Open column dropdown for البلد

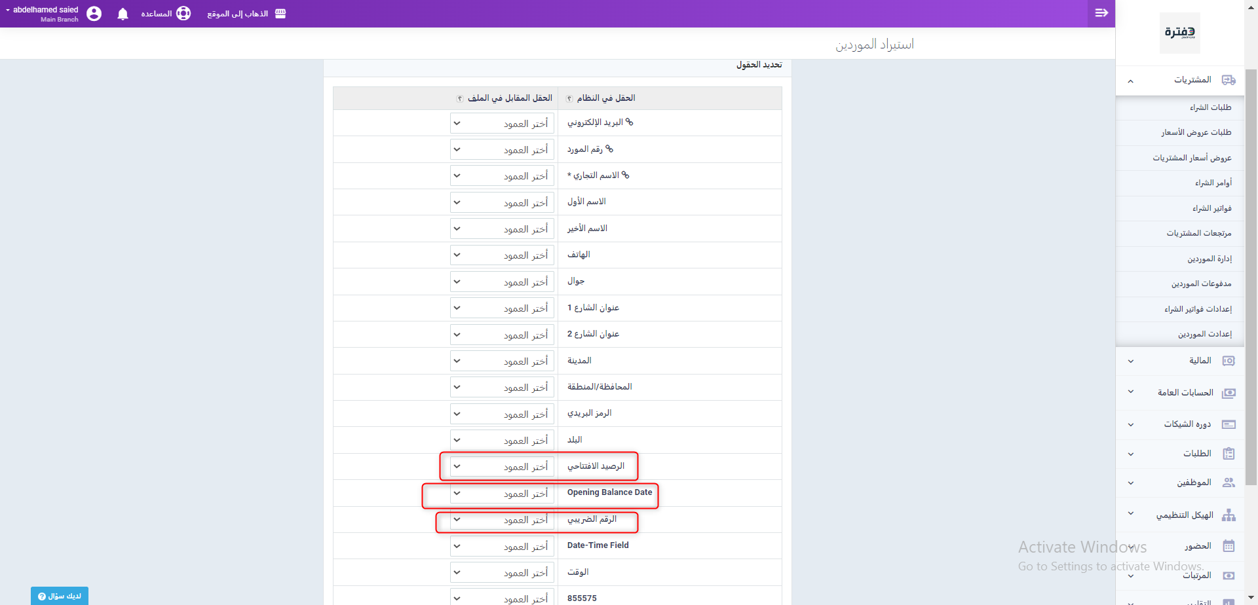pyautogui.click(x=502, y=440)
